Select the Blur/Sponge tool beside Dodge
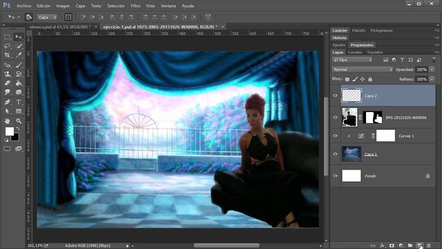Viewport: 442px width, 249px height. pyautogui.click(x=19, y=92)
